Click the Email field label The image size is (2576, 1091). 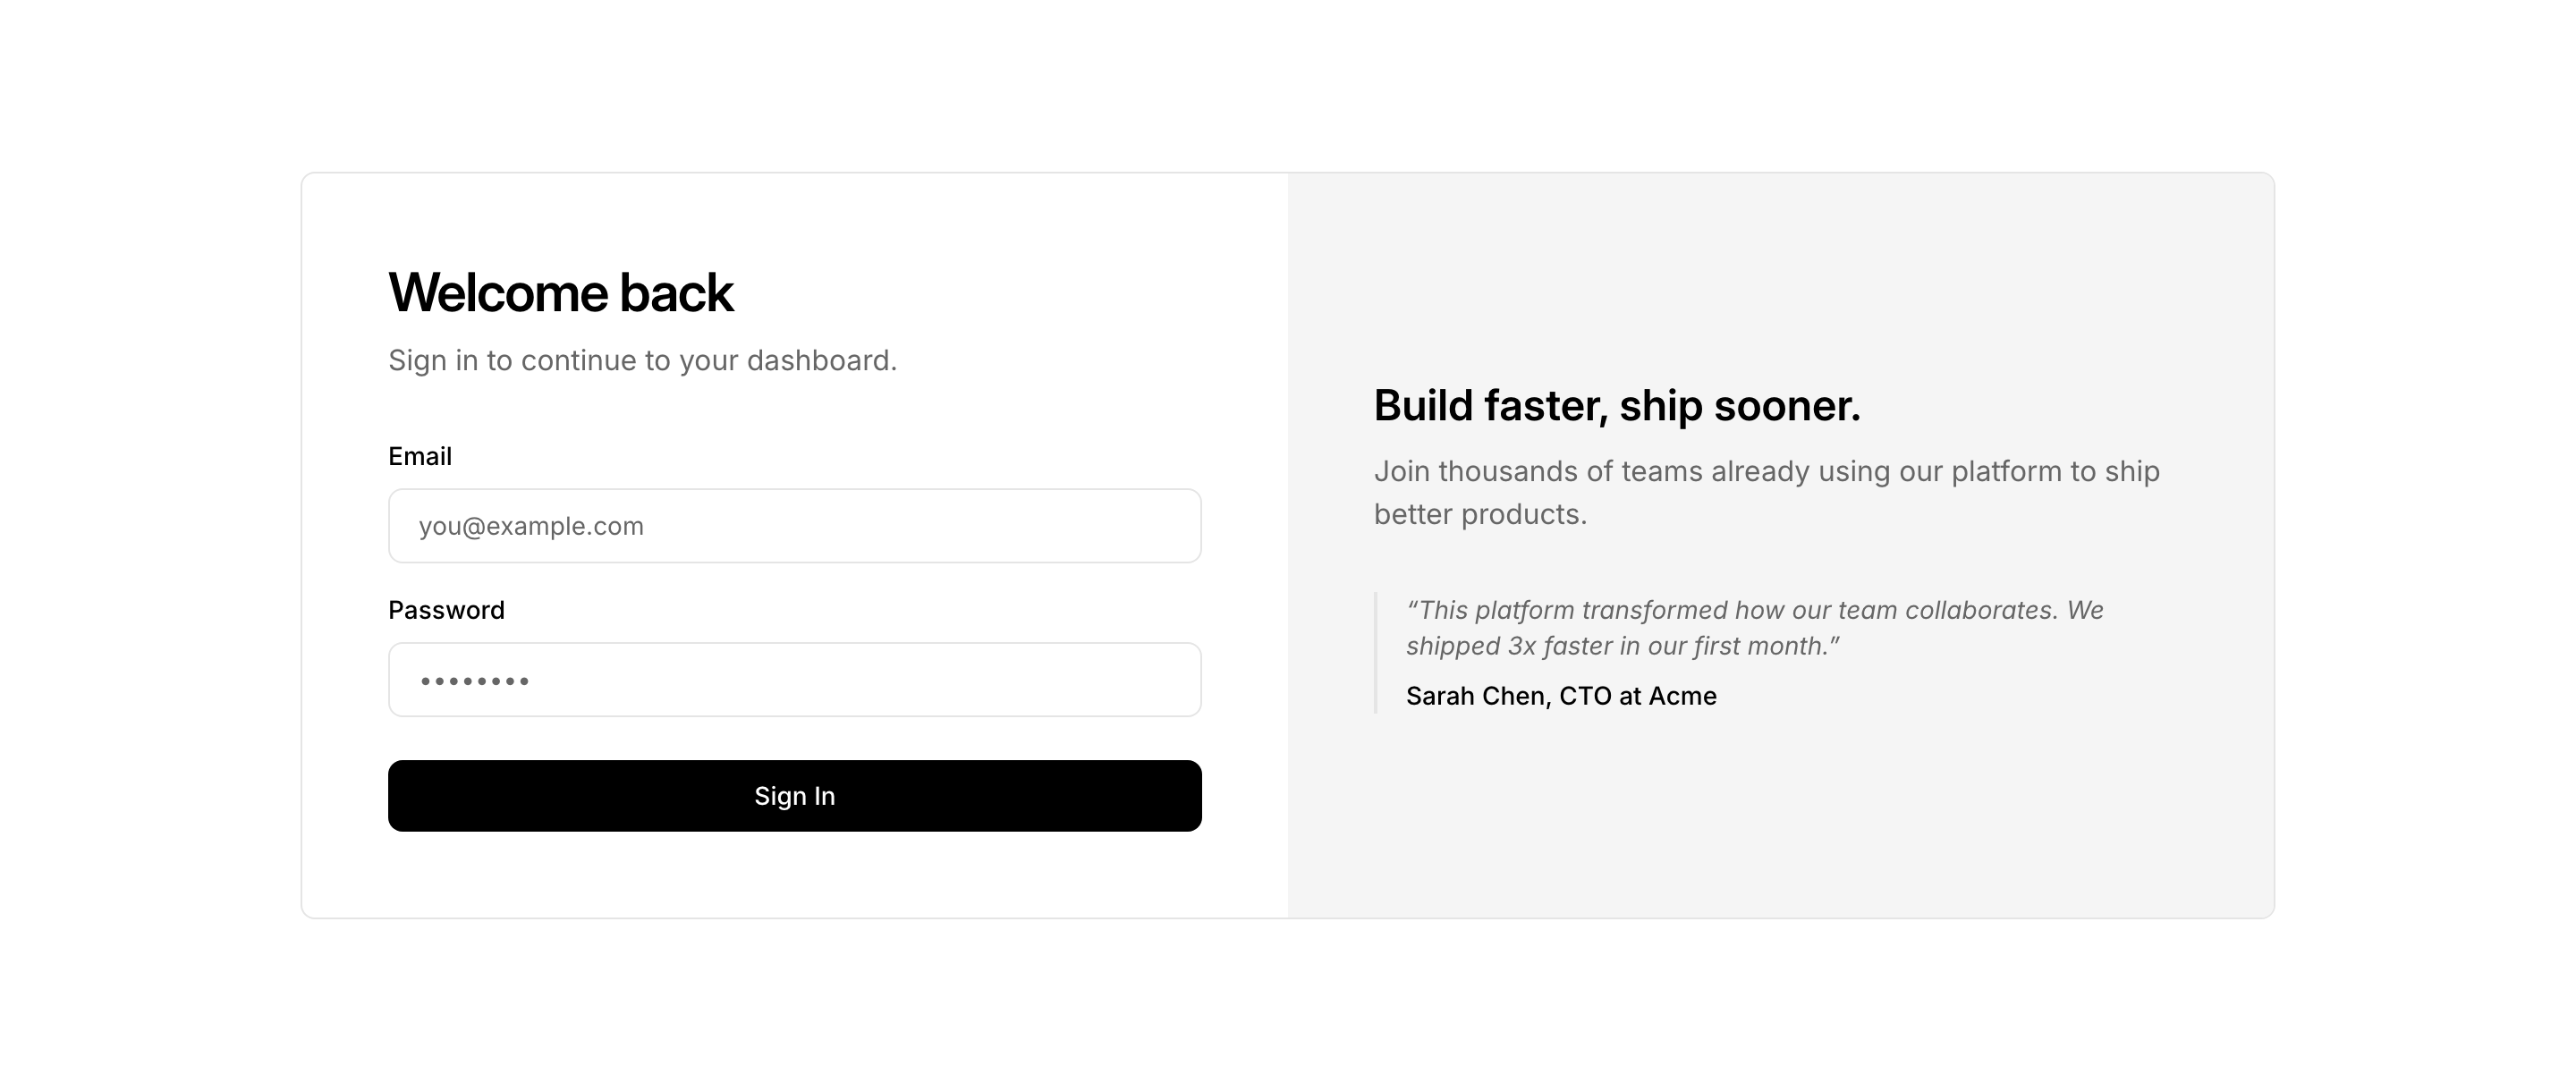[420, 457]
